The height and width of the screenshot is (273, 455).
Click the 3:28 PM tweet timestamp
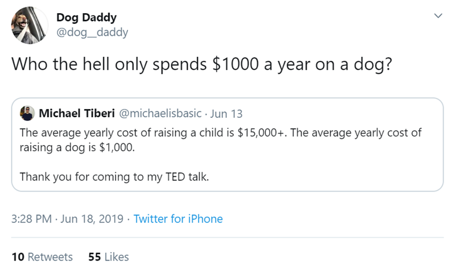click(x=30, y=219)
